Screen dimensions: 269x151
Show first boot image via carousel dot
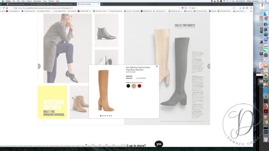(101, 116)
